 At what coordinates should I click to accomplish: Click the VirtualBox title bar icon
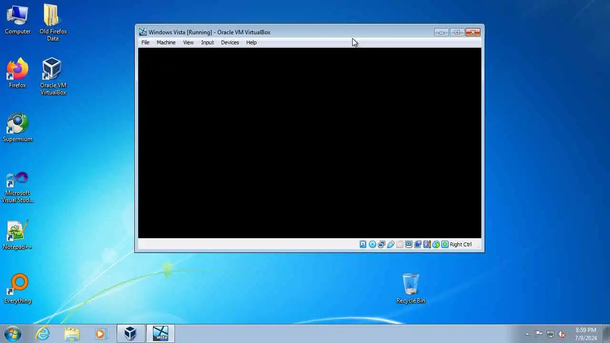pyautogui.click(x=143, y=32)
